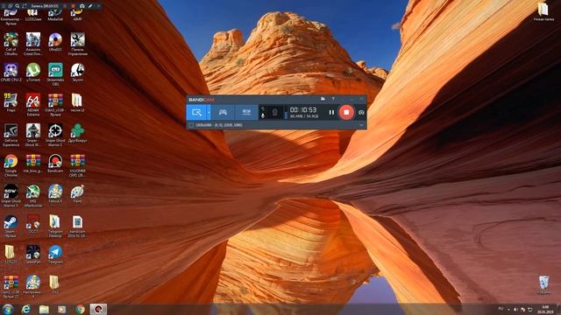The width and height of the screenshot is (561, 315).
Task: Stop the recording with the red button
Action: point(346,112)
